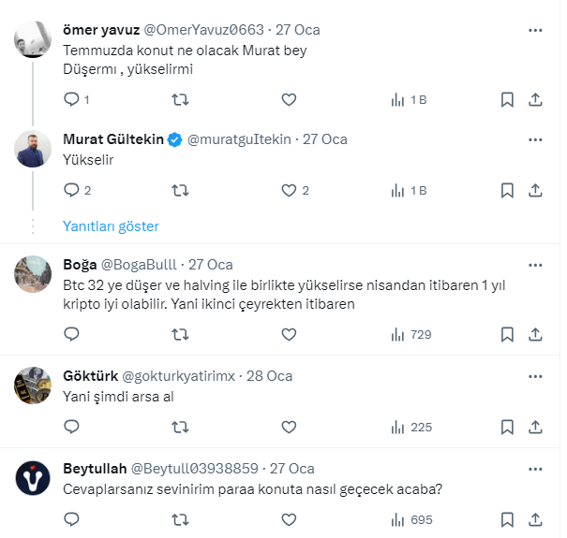Open @muratguItekin profile handle link
Image resolution: width=567 pixels, height=538 pixels.
click(242, 139)
